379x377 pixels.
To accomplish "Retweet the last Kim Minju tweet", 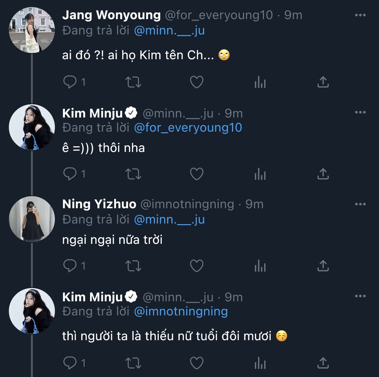I will tap(133, 363).
